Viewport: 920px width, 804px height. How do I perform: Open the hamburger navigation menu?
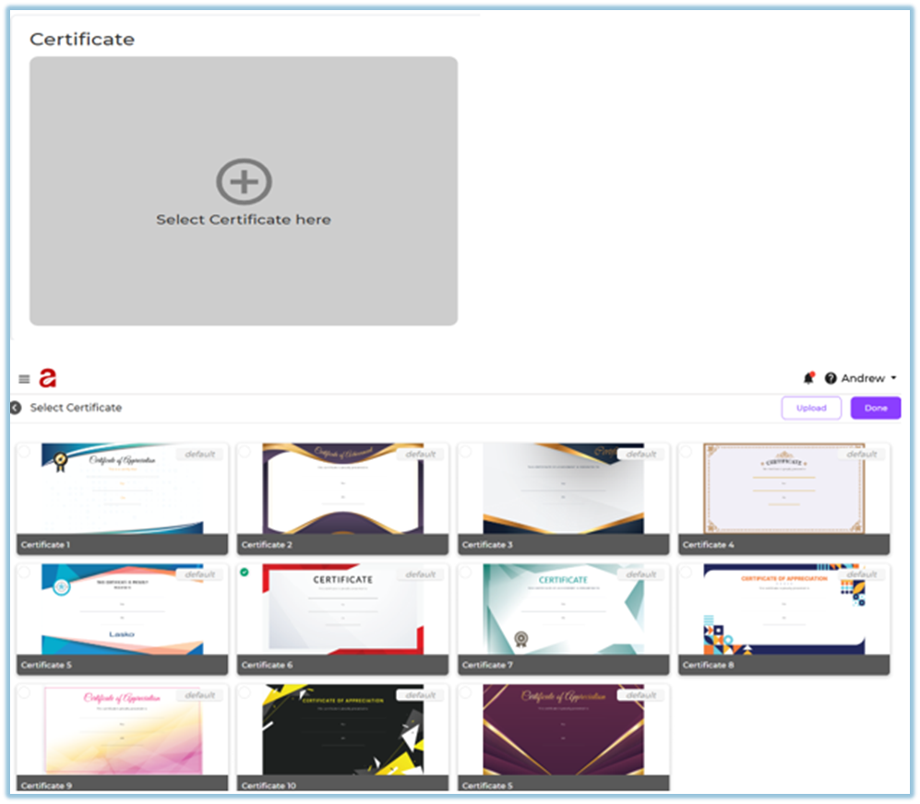click(24, 379)
